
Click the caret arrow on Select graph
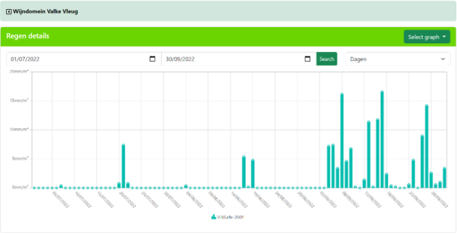(444, 37)
